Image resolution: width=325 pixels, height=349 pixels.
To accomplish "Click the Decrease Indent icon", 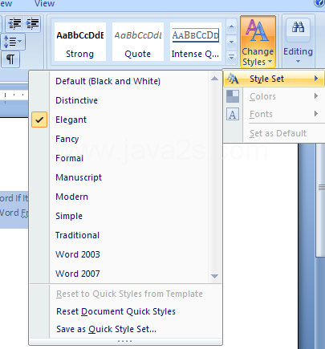I will tap(14, 24).
